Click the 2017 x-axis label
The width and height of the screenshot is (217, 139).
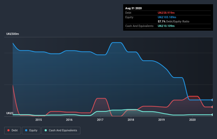tap(100, 120)
